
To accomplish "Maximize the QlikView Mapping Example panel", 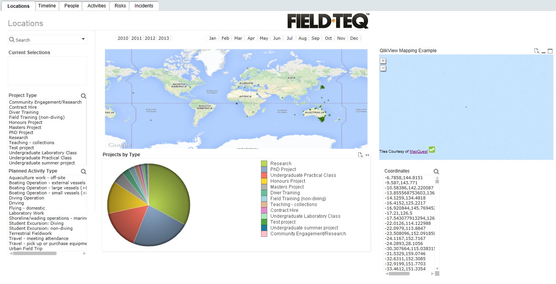I will (x=550, y=51).
